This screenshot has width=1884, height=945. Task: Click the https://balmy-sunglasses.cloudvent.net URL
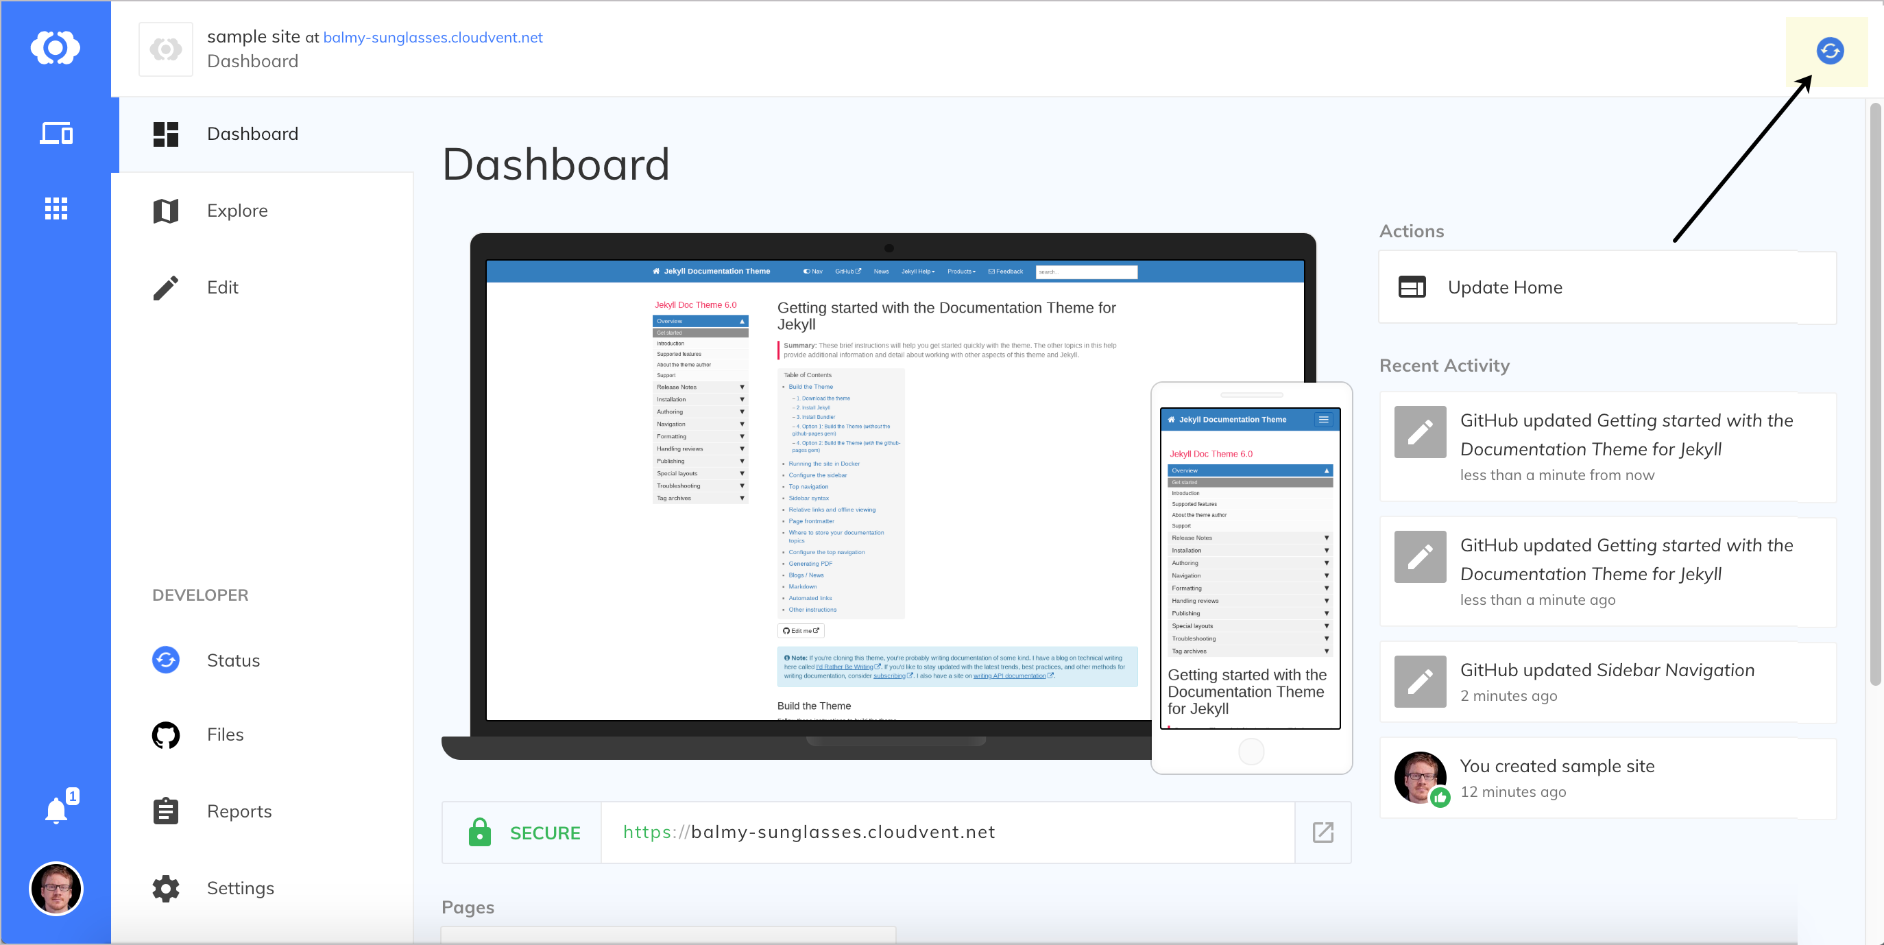coord(809,833)
